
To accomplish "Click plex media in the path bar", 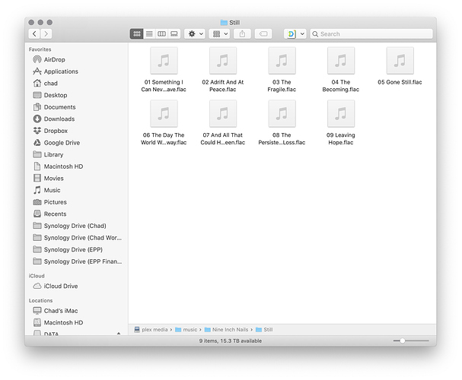I will pyautogui.click(x=151, y=329).
